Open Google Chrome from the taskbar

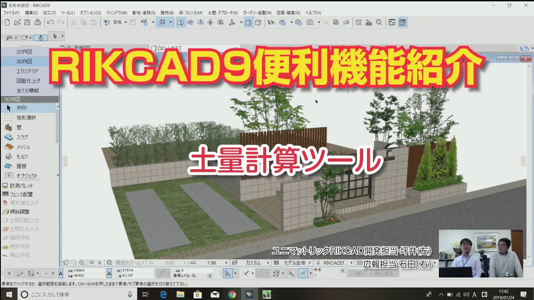coord(232,294)
